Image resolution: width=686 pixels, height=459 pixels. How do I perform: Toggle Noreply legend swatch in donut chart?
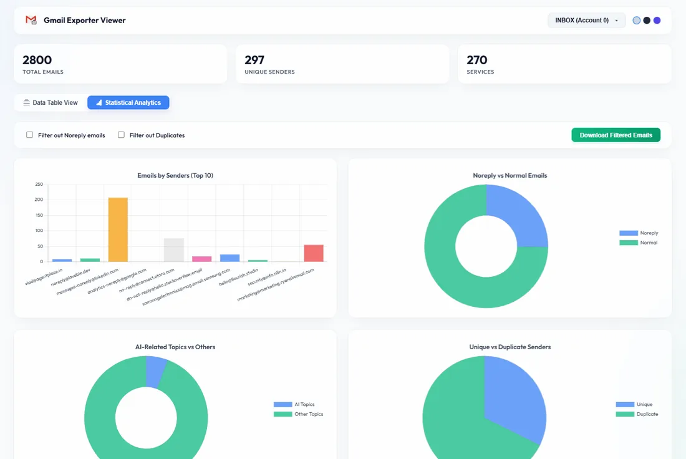click(x=628, y=233)
